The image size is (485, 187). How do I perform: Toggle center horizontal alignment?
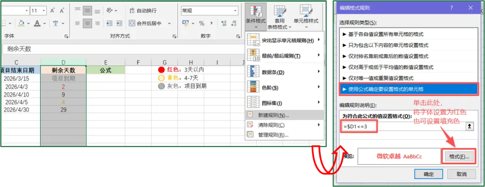pyautogui.click(x=88, y=23)
